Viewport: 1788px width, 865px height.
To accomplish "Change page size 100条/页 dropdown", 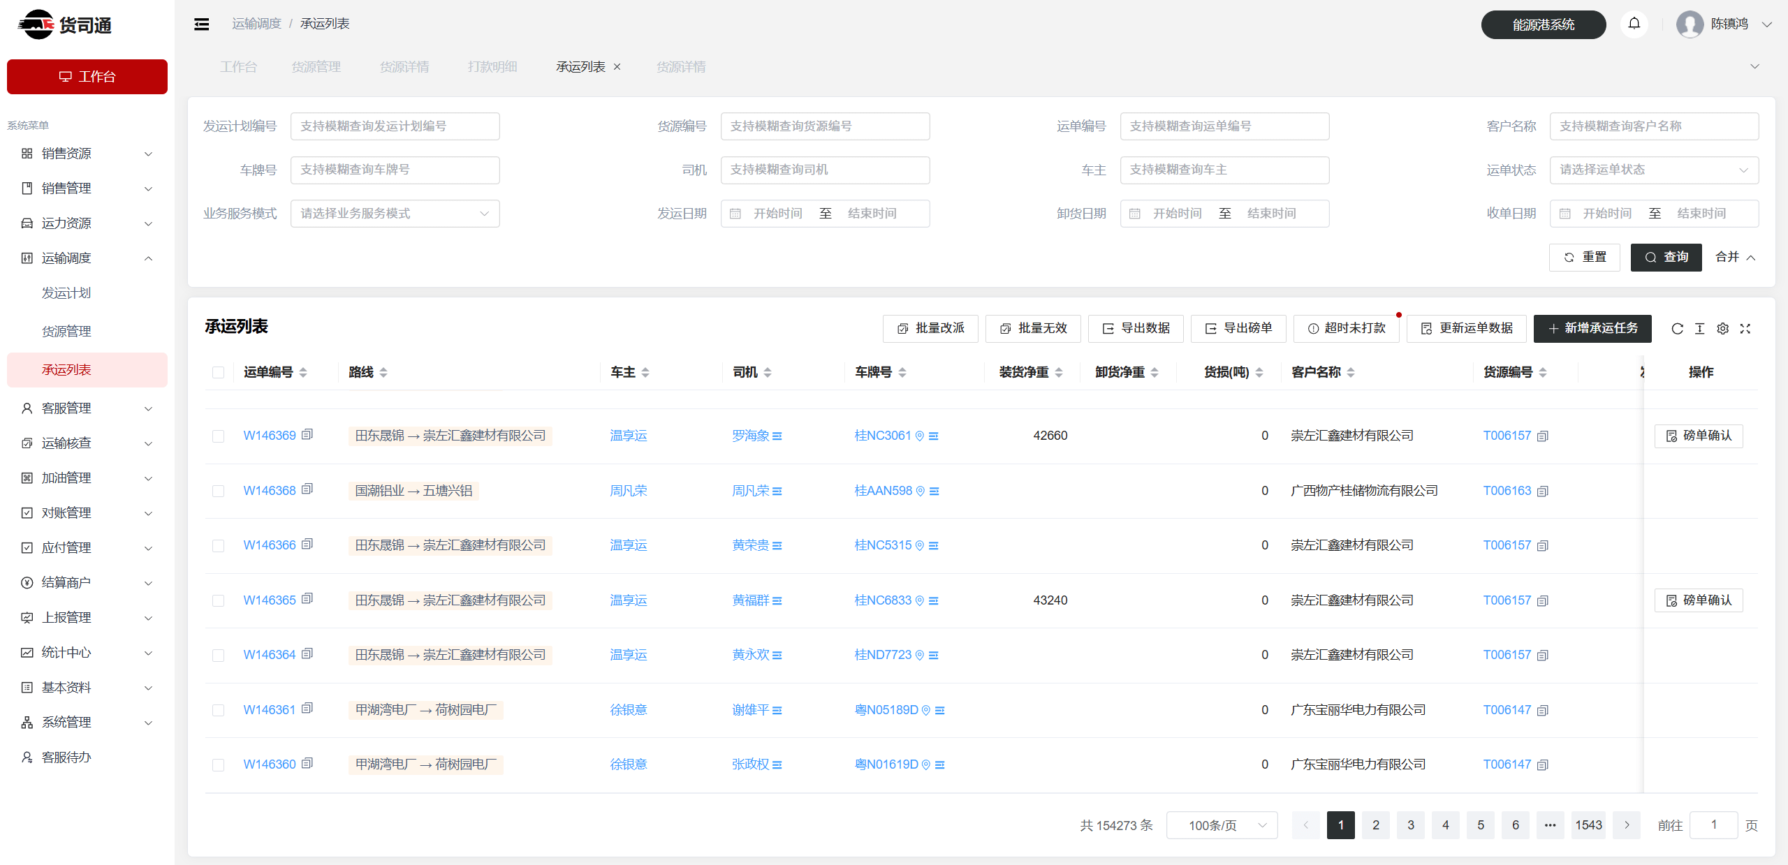I will point(1222,825).
